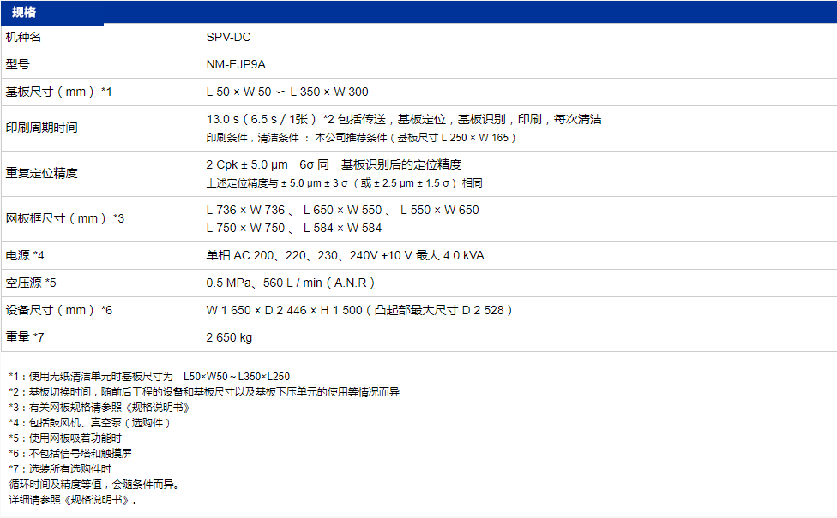The image size is (837, 518).
Task: Click the 重量 *7 label
Action: (25, 337)
